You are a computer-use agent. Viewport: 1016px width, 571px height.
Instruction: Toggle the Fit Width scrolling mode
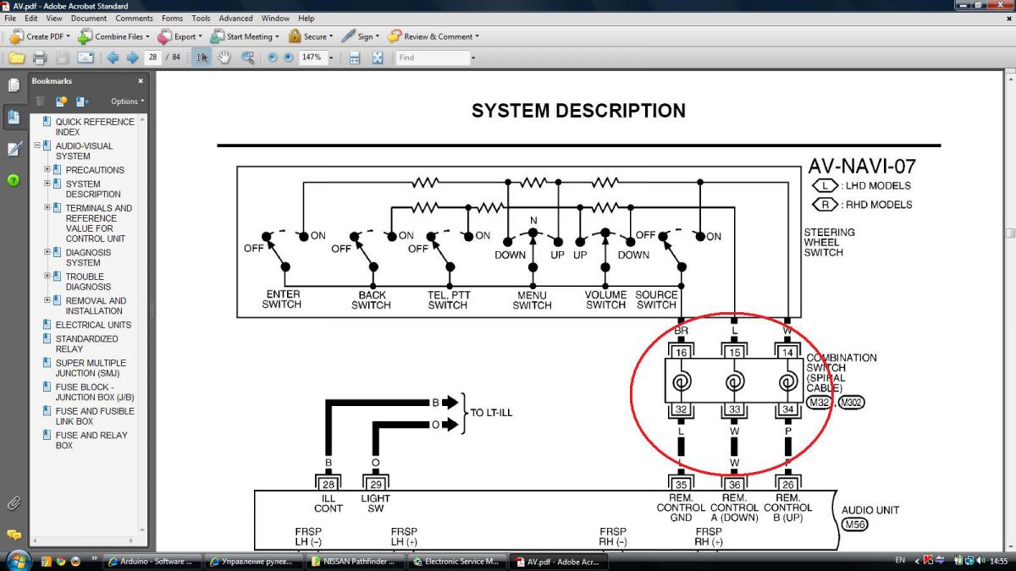[x=355, y=58]
